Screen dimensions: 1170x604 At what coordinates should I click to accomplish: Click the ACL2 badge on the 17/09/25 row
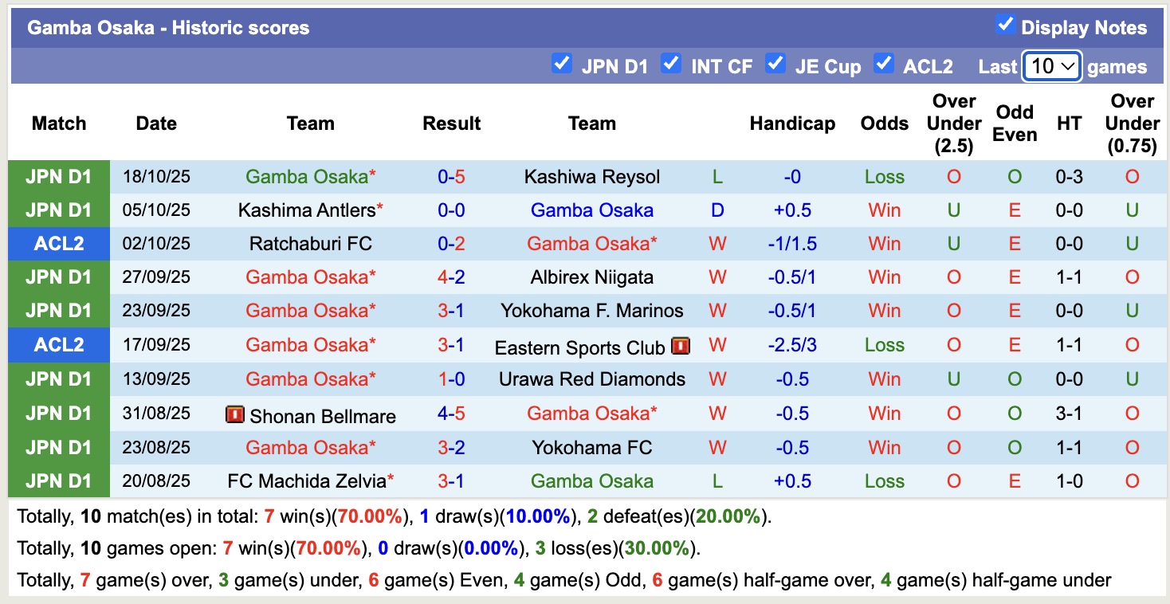click(x=58, y=345)
